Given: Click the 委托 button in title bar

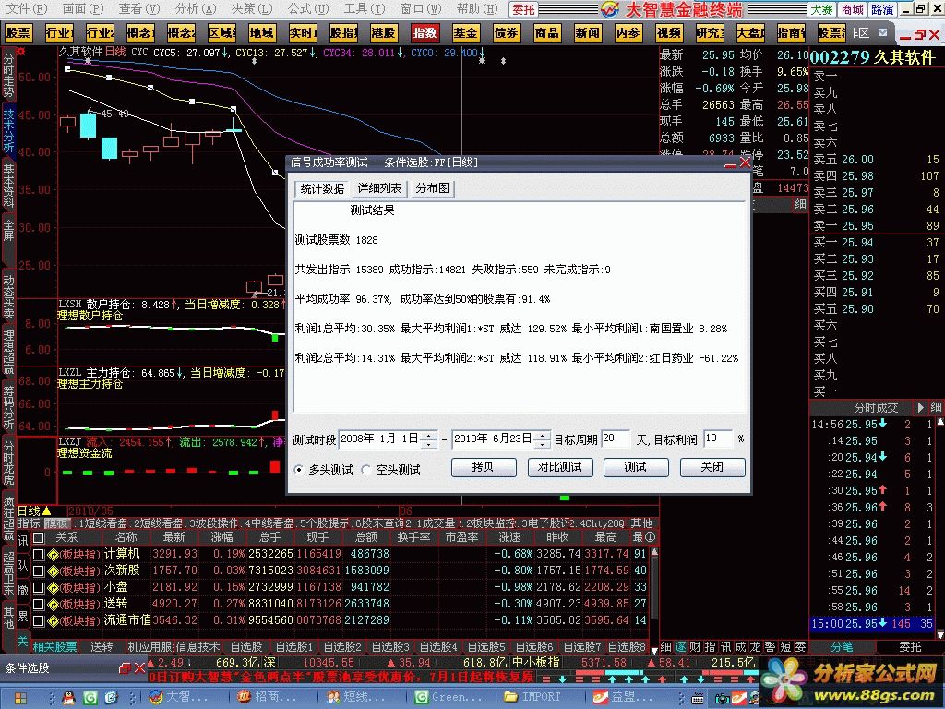Looking at the screenshot, I should pyautogui.click(x=524, y=9).
